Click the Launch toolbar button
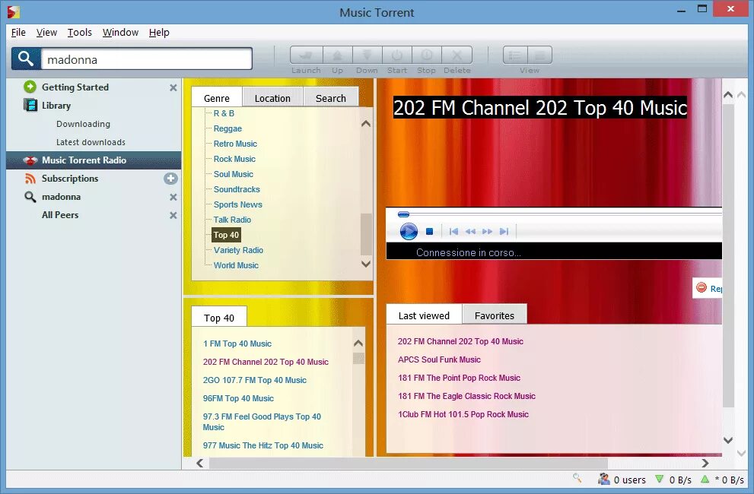 pyautogui.click(x=307, y=55)
